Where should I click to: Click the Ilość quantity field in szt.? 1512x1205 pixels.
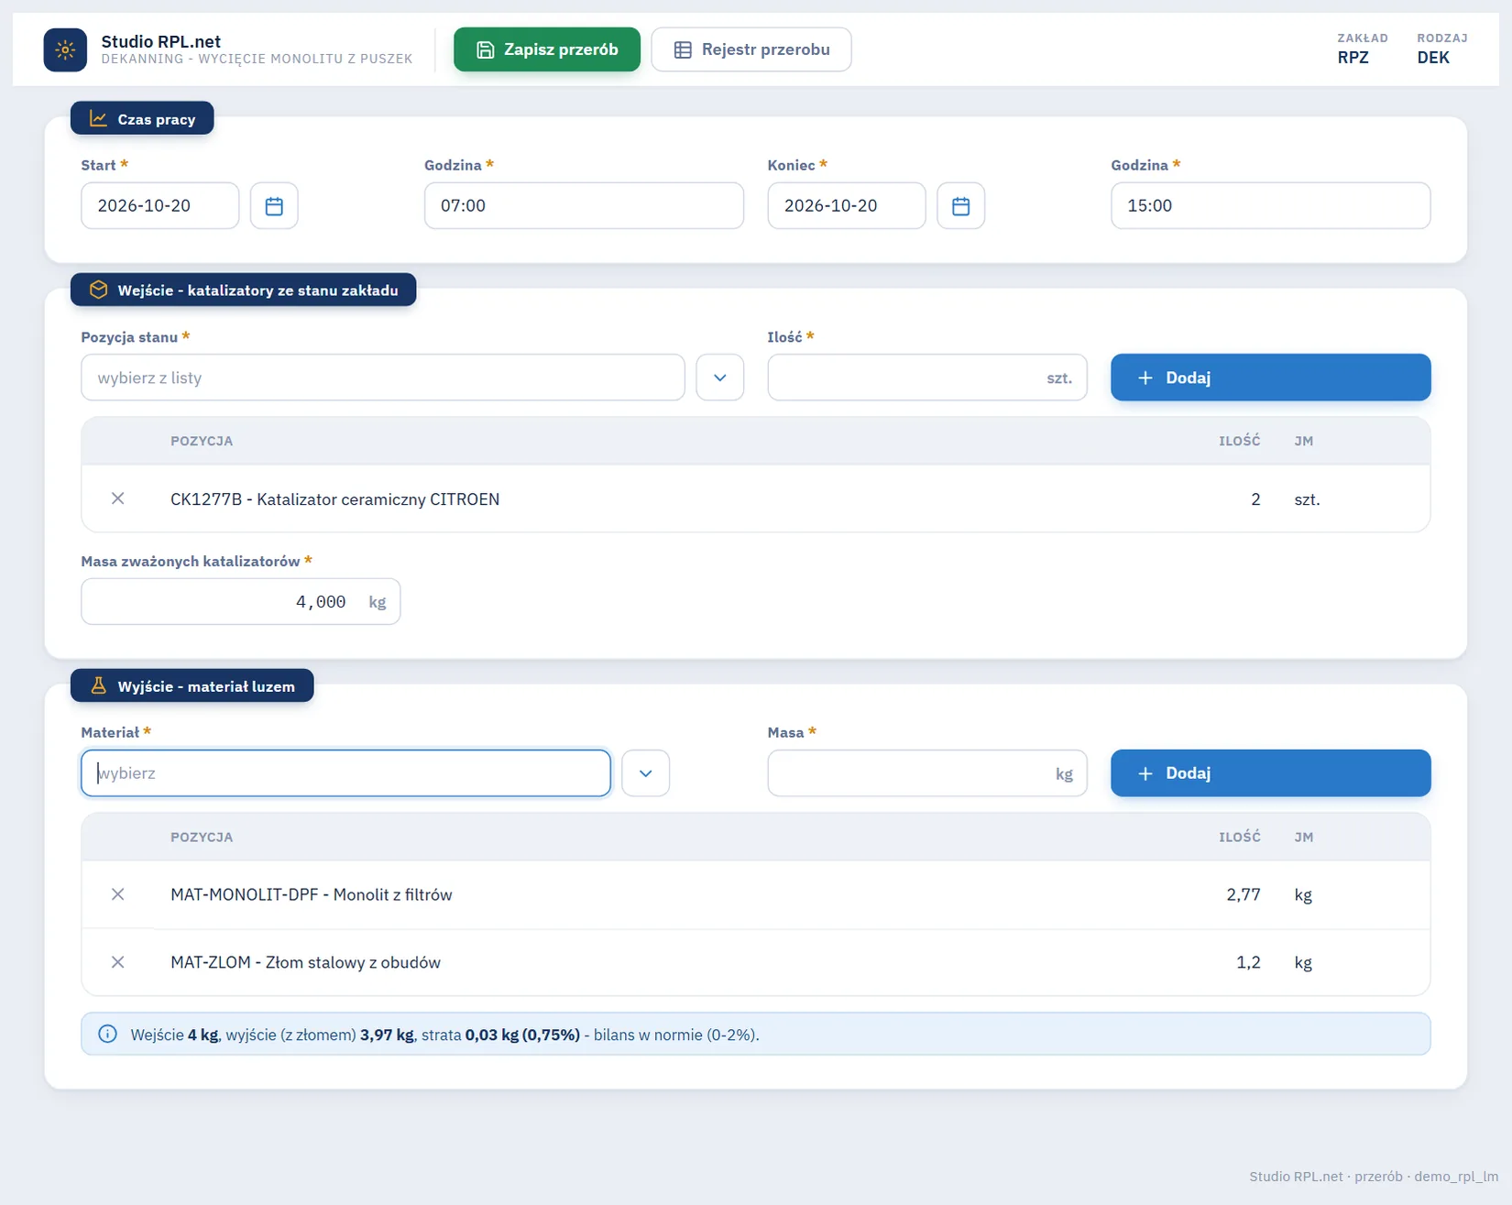(x=927, y=378)
